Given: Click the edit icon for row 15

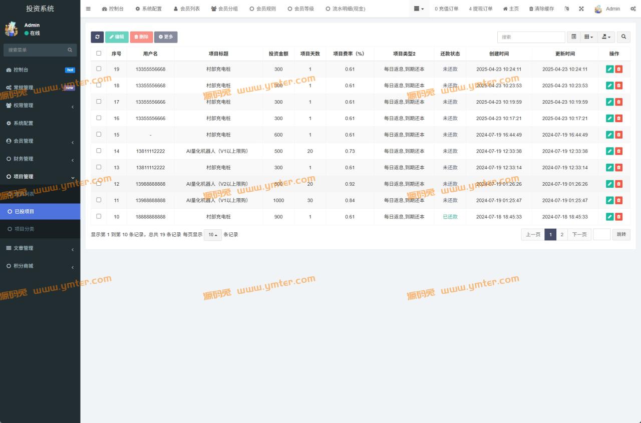Looking at the screenshot, I should (609, 135).
